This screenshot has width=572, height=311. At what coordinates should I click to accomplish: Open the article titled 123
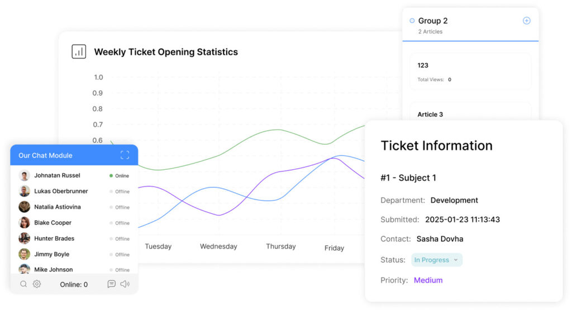[x=470, y=71]
